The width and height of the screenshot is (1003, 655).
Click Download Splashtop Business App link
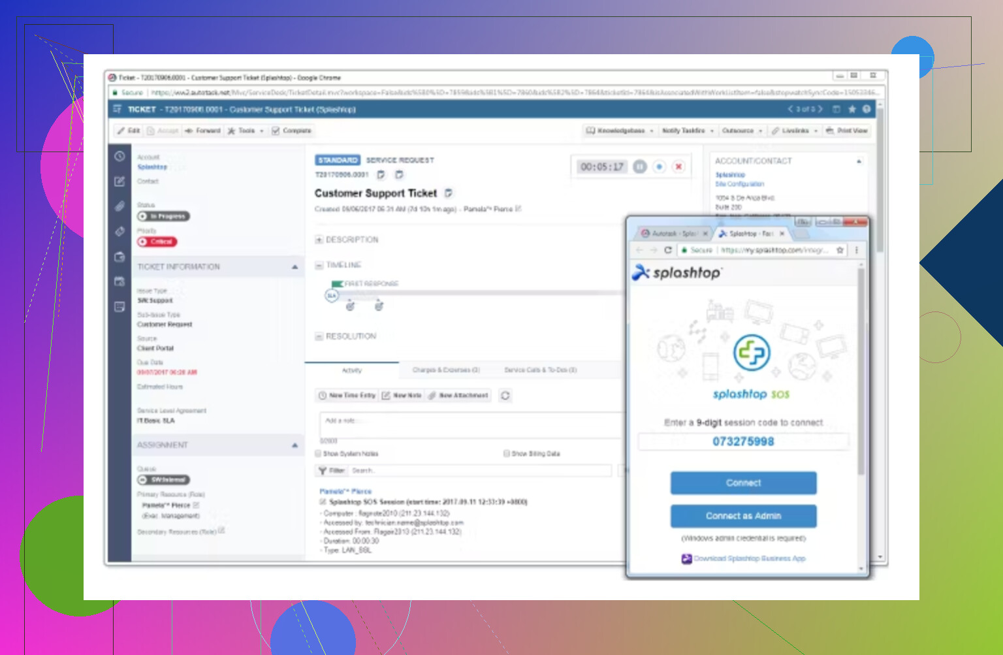(749, 558)
